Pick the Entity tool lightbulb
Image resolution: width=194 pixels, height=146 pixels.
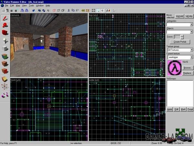5,41
